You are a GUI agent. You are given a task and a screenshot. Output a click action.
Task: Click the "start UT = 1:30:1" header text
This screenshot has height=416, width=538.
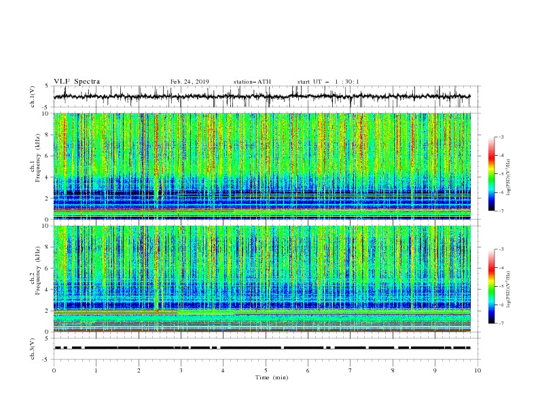point(328,82)
